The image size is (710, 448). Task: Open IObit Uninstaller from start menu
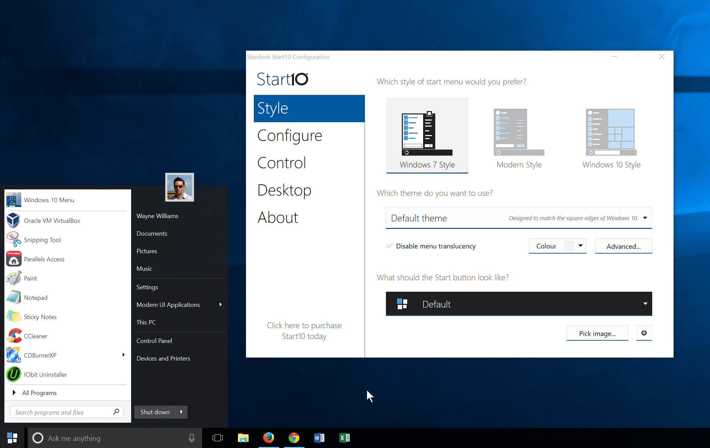point(45,374)
